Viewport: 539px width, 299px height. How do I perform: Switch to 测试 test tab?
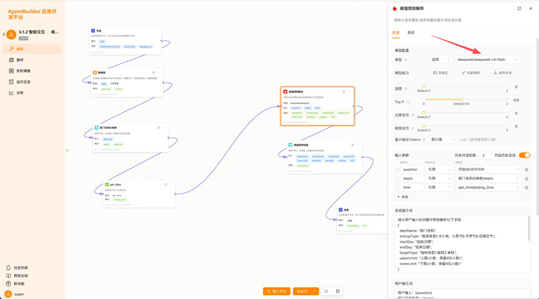[411, 32]
